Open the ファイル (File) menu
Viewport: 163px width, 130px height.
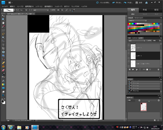click(x=5, y=6)
